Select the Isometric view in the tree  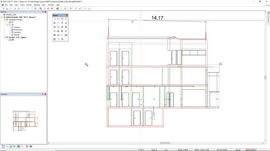click(x=18, y=32)
